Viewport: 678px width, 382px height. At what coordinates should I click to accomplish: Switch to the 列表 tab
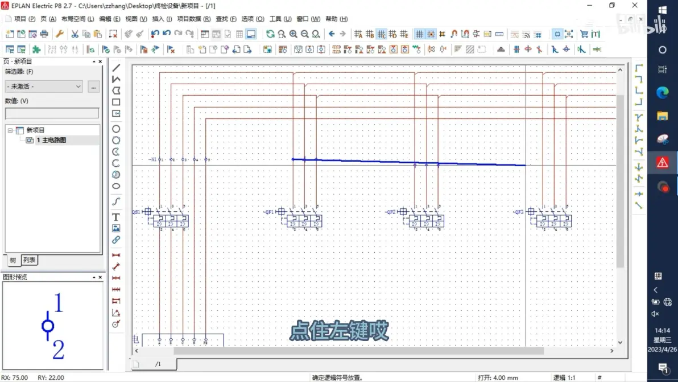[x=30, y=260]
